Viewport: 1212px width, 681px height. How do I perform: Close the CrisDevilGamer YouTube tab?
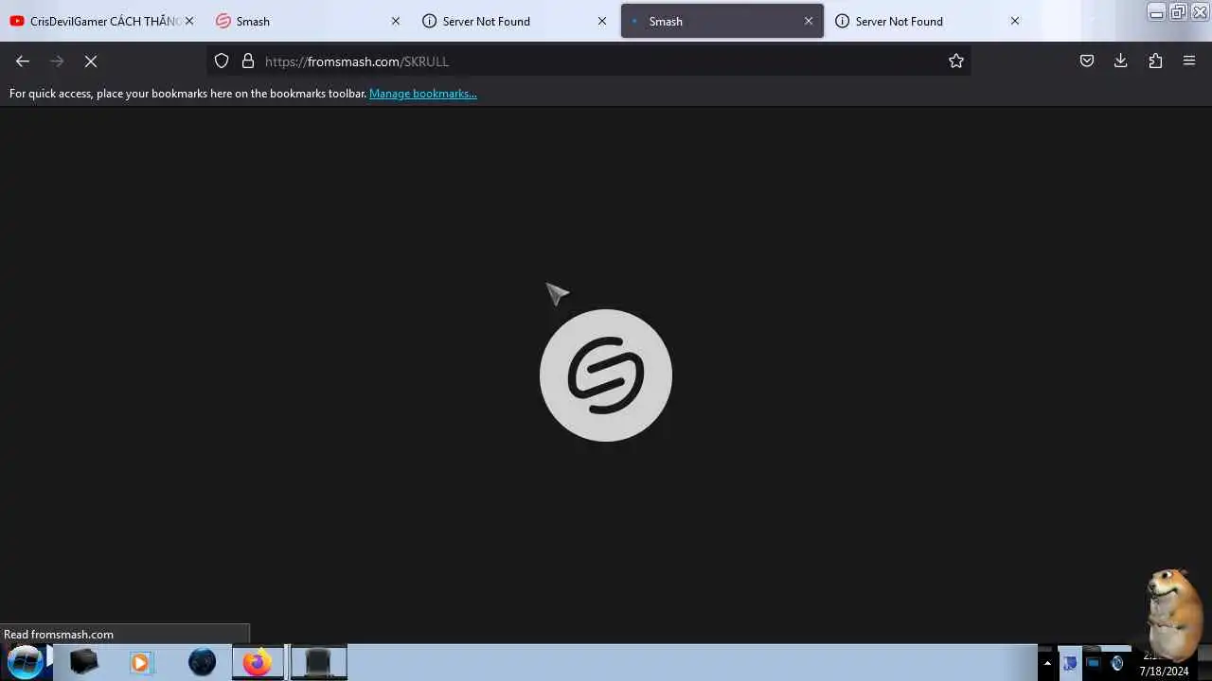(189, 21)
